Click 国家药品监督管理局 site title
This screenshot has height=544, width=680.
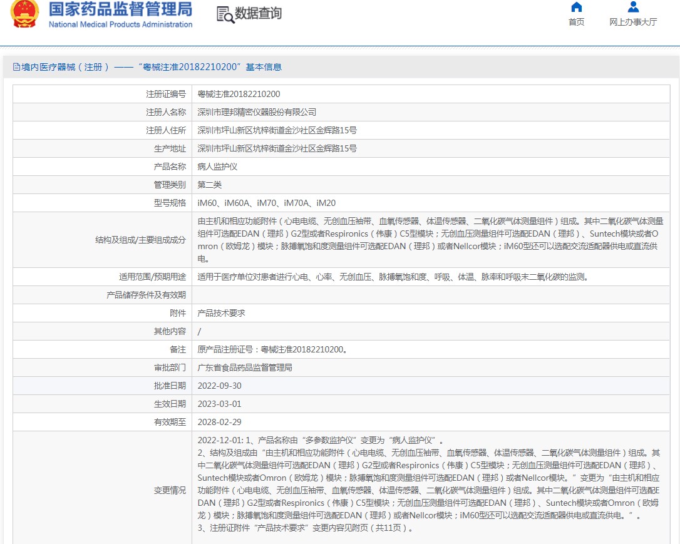pos(121,9)
